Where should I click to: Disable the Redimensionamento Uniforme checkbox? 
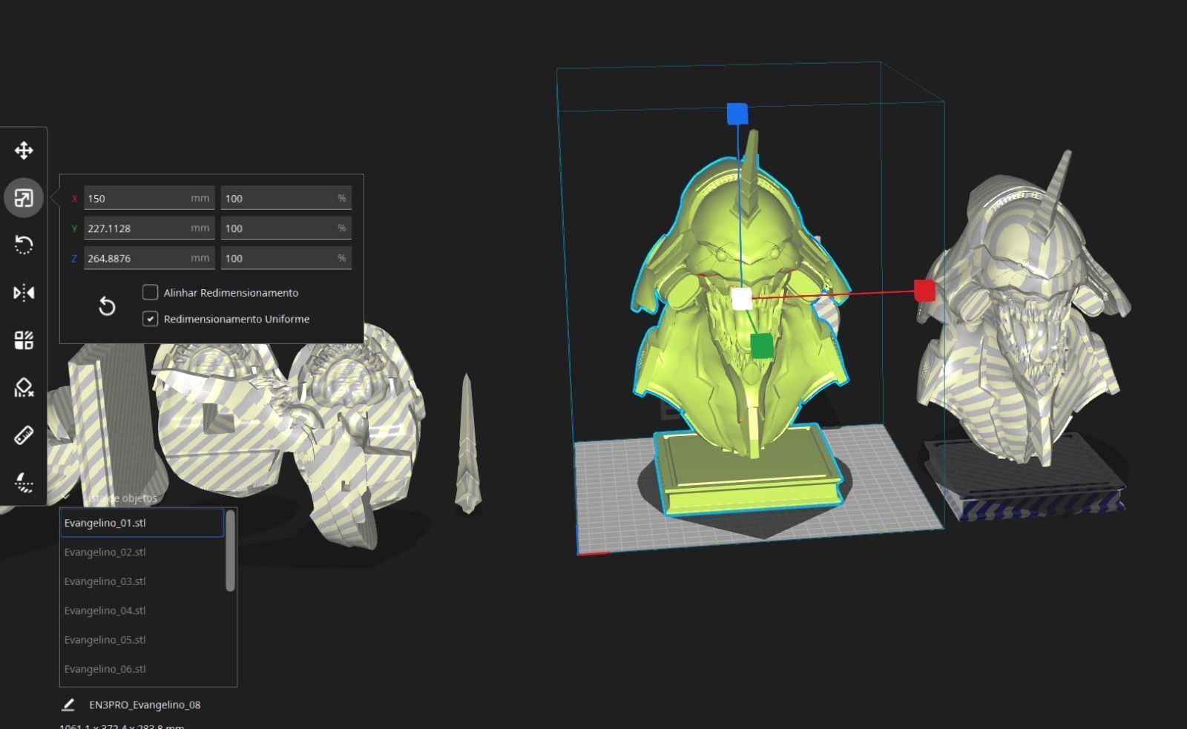pyautogui.click(x=150, y=319)
